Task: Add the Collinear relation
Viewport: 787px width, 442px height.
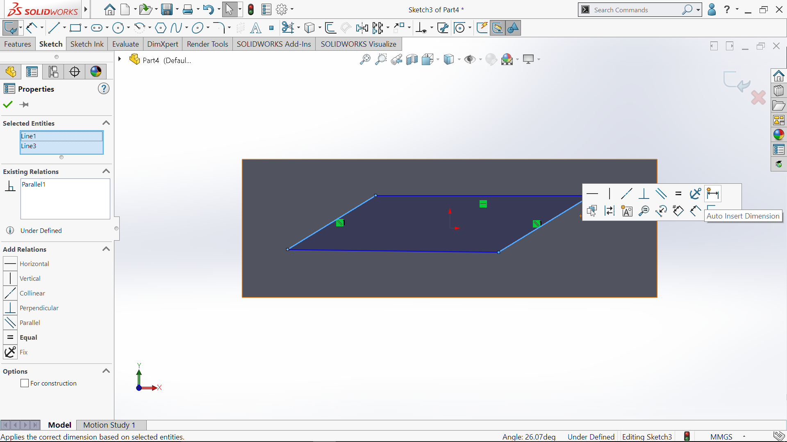Action: click(x=32, y=293)
